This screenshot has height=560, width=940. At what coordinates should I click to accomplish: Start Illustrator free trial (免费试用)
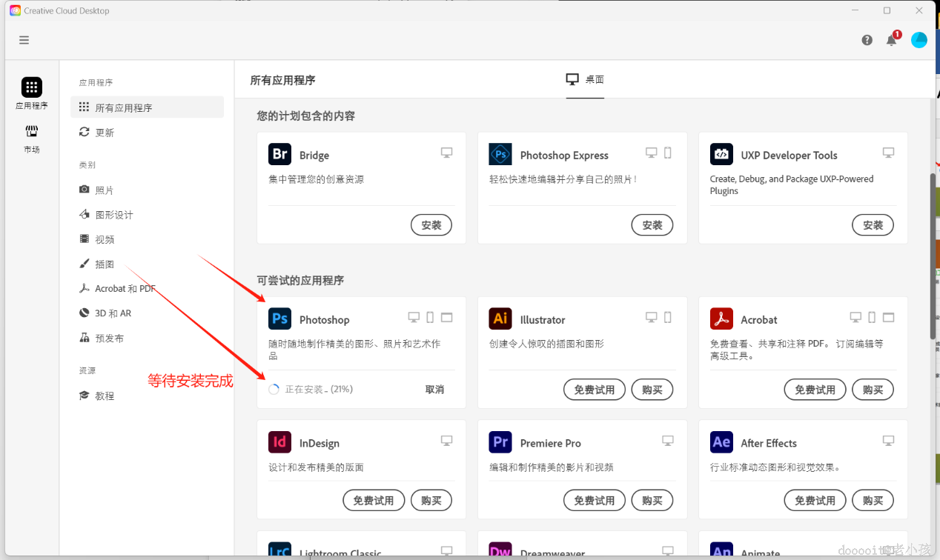click(594, 389)
